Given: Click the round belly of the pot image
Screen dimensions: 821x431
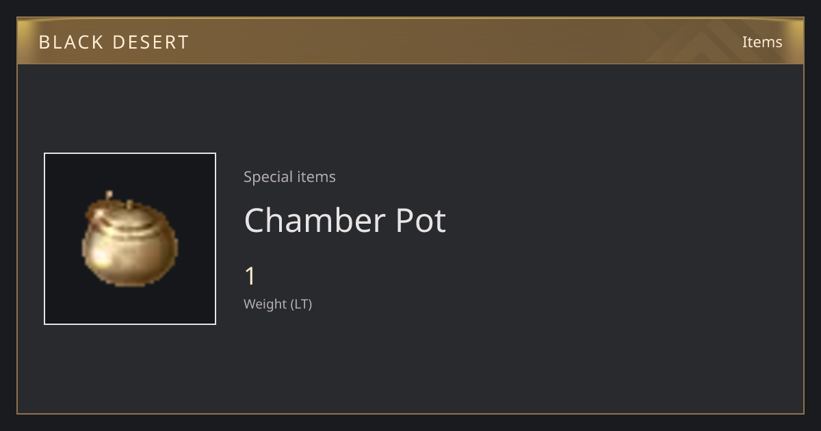Looking at the screenshot, I should pos(129,252).
